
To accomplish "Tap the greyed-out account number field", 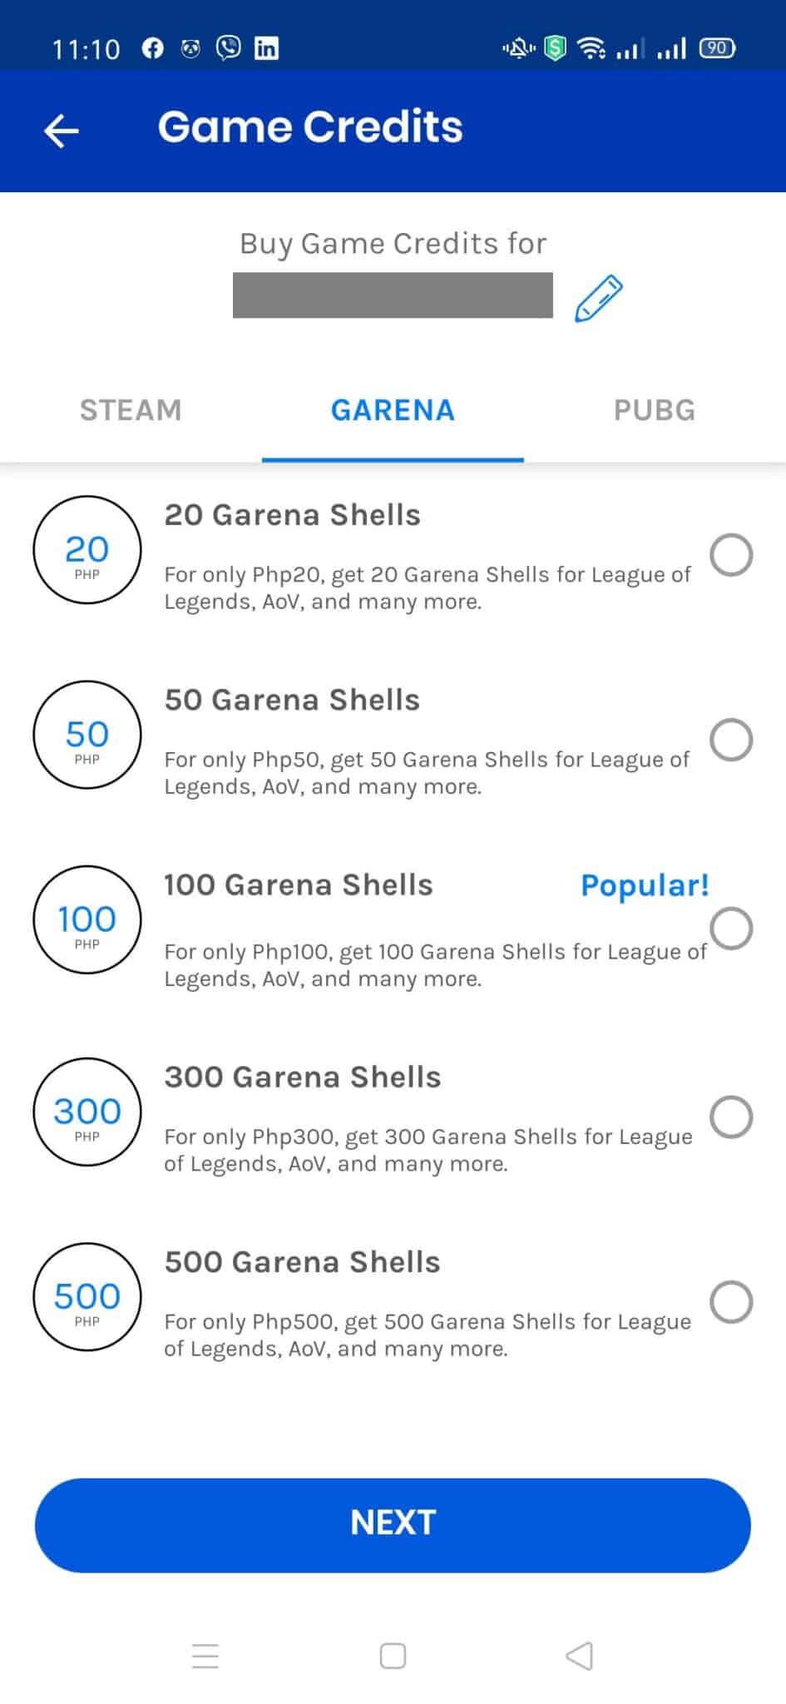I will 393,295.
